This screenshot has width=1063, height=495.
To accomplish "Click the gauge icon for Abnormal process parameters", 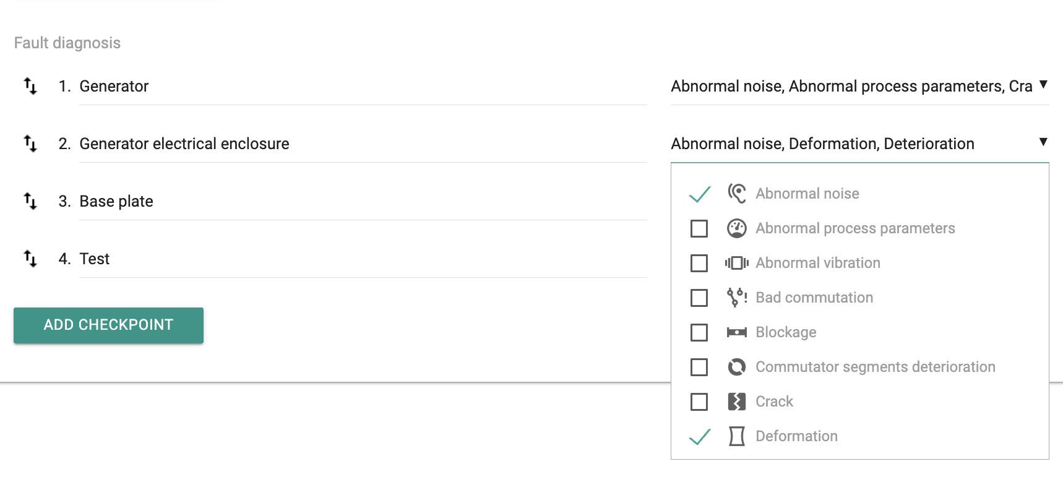I will tap(736, 228).
